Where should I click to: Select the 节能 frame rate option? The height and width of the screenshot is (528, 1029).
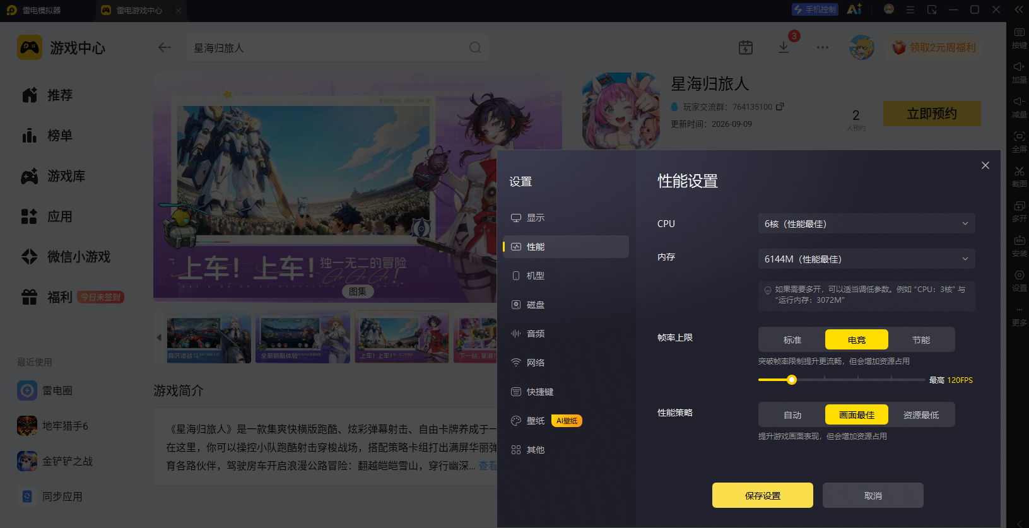pos(921,339)
